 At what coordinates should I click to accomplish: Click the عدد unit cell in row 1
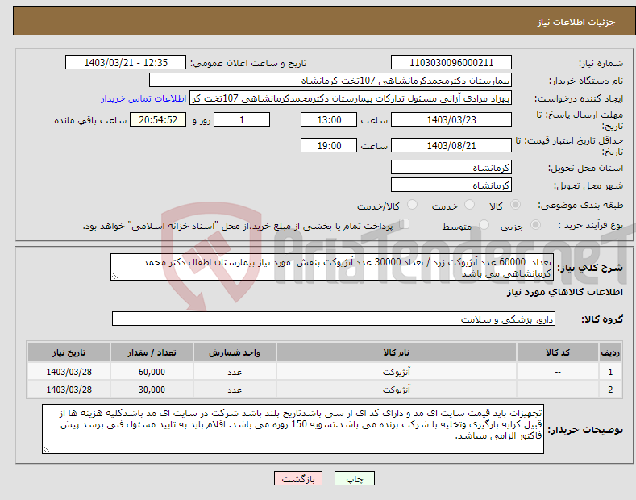coord(235,372)
